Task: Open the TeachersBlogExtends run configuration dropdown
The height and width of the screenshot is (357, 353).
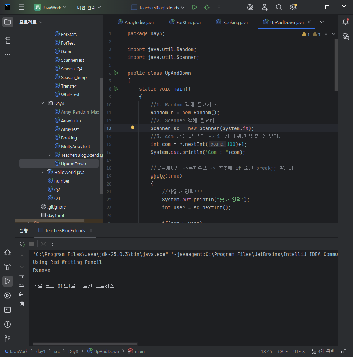Action: coord(158,8)
